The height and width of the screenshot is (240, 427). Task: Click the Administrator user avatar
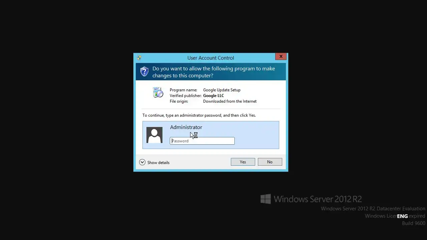[x=154, y=135]
